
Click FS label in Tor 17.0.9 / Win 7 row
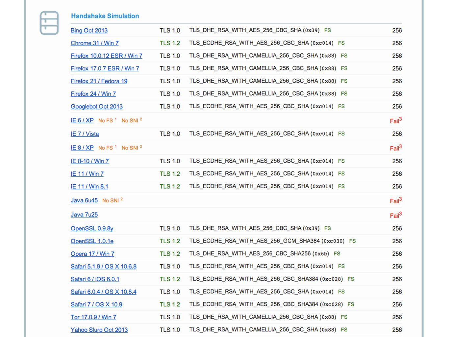coord(344,317)
